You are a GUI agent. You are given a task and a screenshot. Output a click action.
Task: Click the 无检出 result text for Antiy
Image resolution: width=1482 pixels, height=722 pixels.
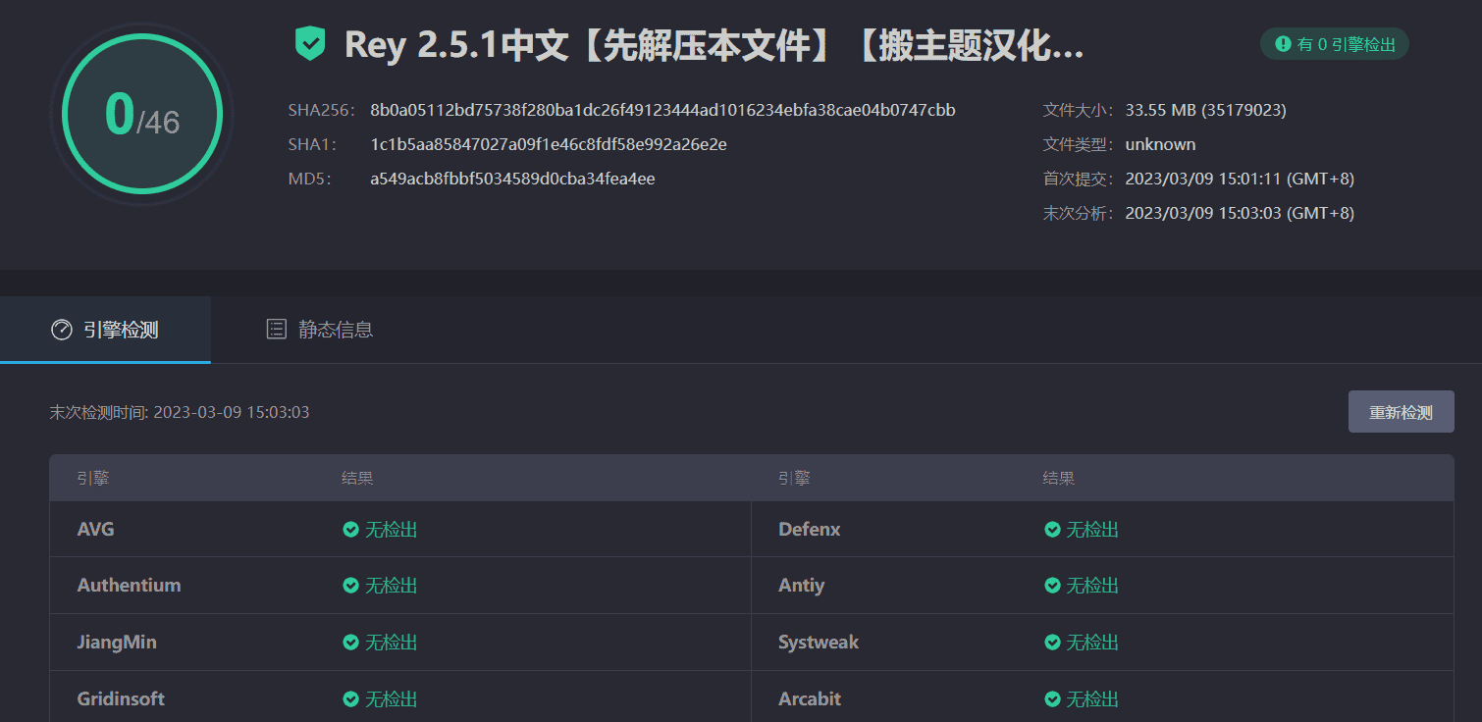(1092, 586)
